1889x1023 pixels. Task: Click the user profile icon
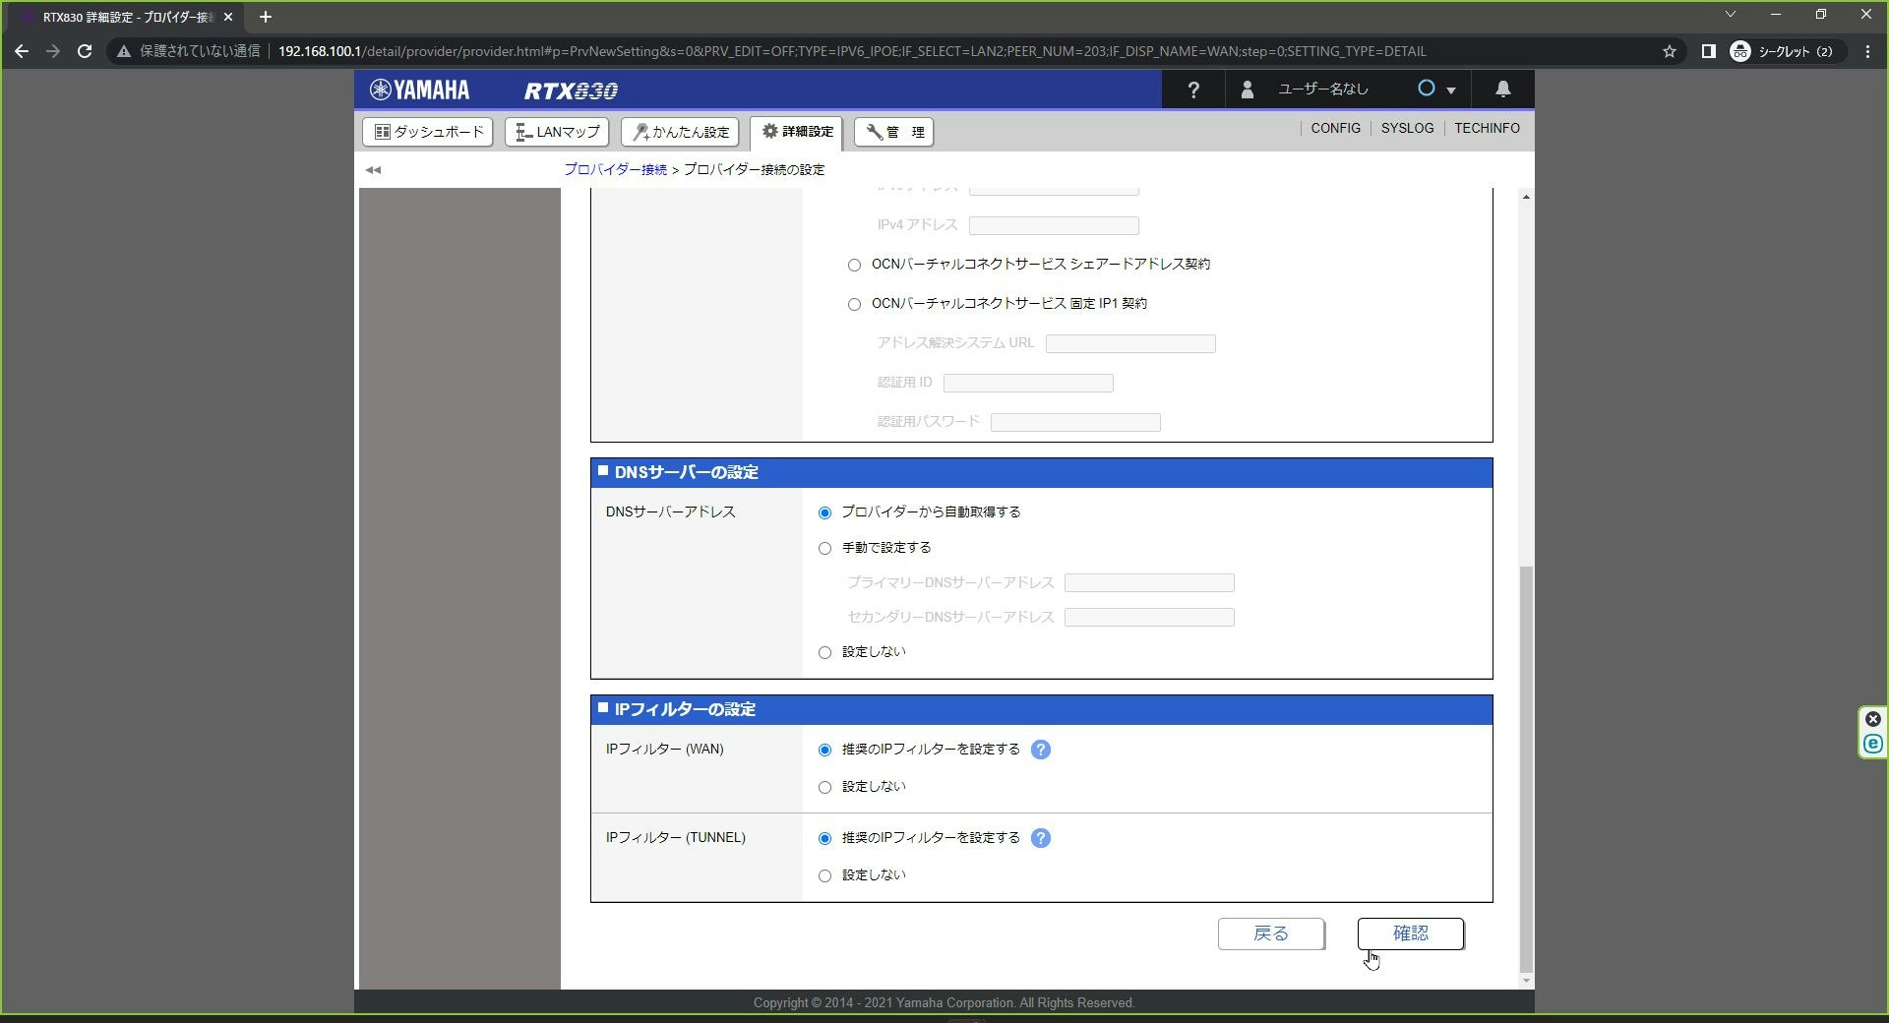[x=1247, y=90]
